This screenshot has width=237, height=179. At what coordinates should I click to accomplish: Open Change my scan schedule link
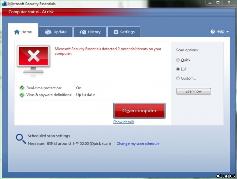pyautogui.click(x=138, y=143)
